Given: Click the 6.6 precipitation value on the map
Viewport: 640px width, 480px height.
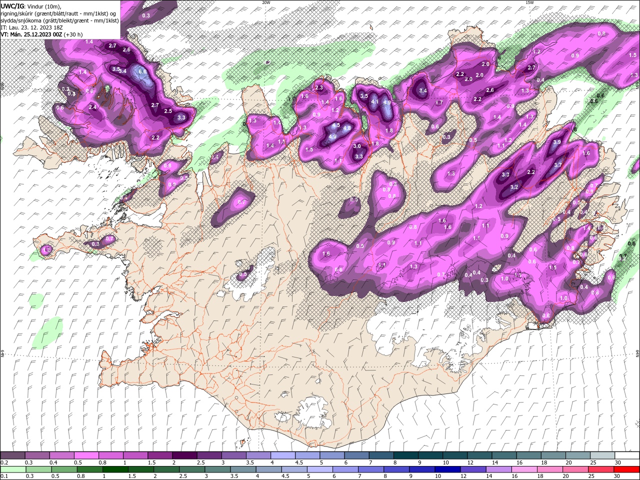Looking at the screenshot, I should (x=142, y=71).
